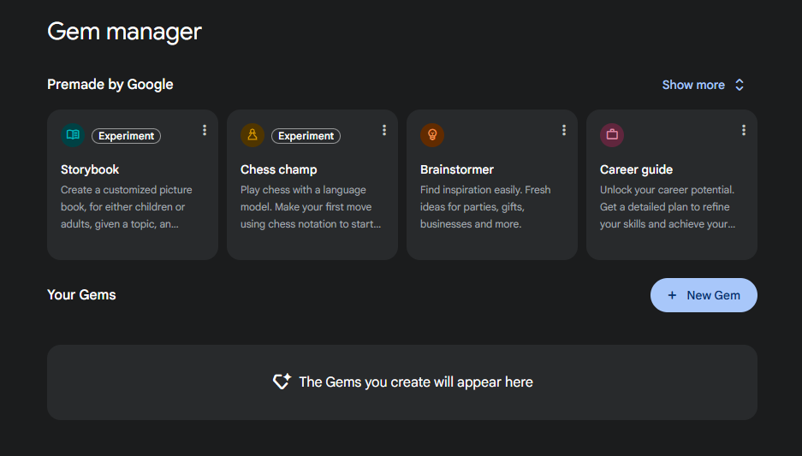802x456 pixels.
Task: Open the Storybook card's three-dot menu
Action: click(x=205, y=130)
